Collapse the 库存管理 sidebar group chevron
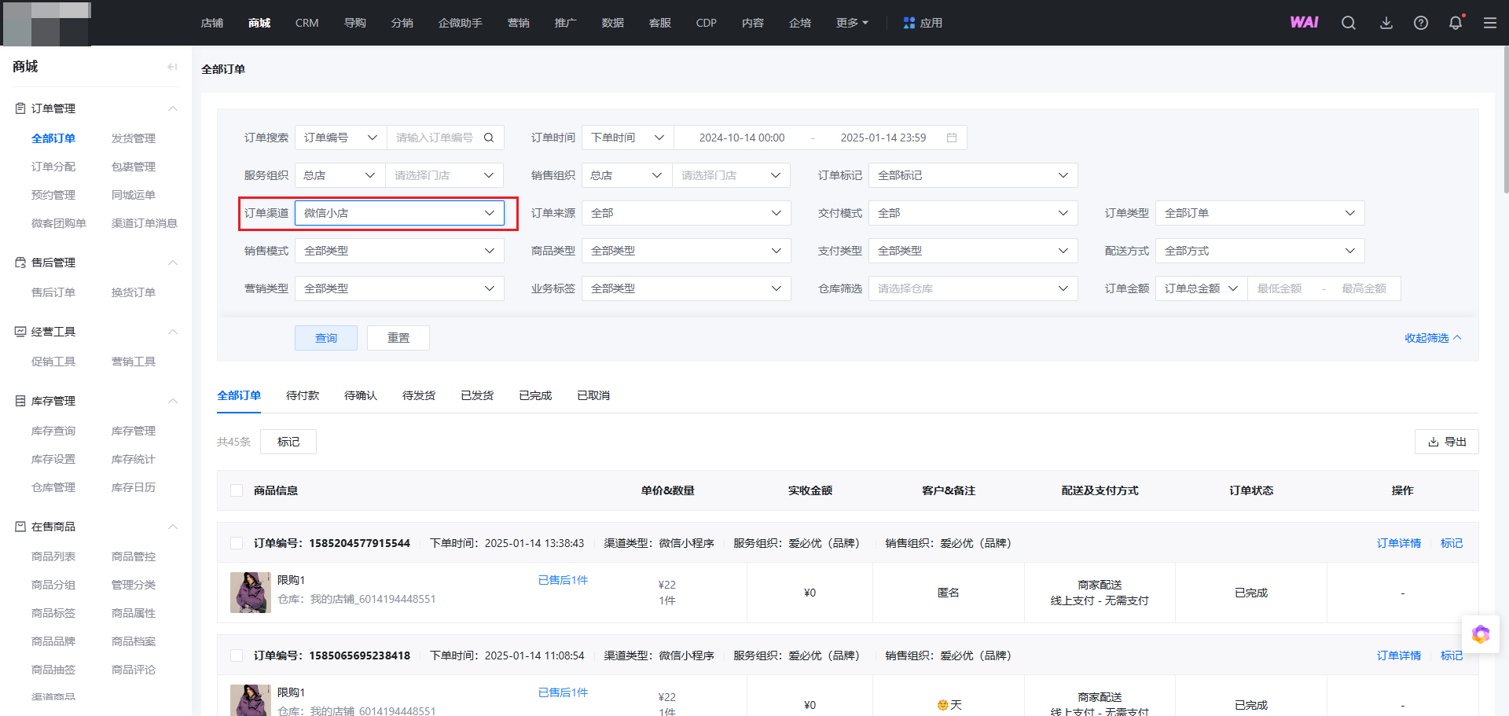 point(173,401)
